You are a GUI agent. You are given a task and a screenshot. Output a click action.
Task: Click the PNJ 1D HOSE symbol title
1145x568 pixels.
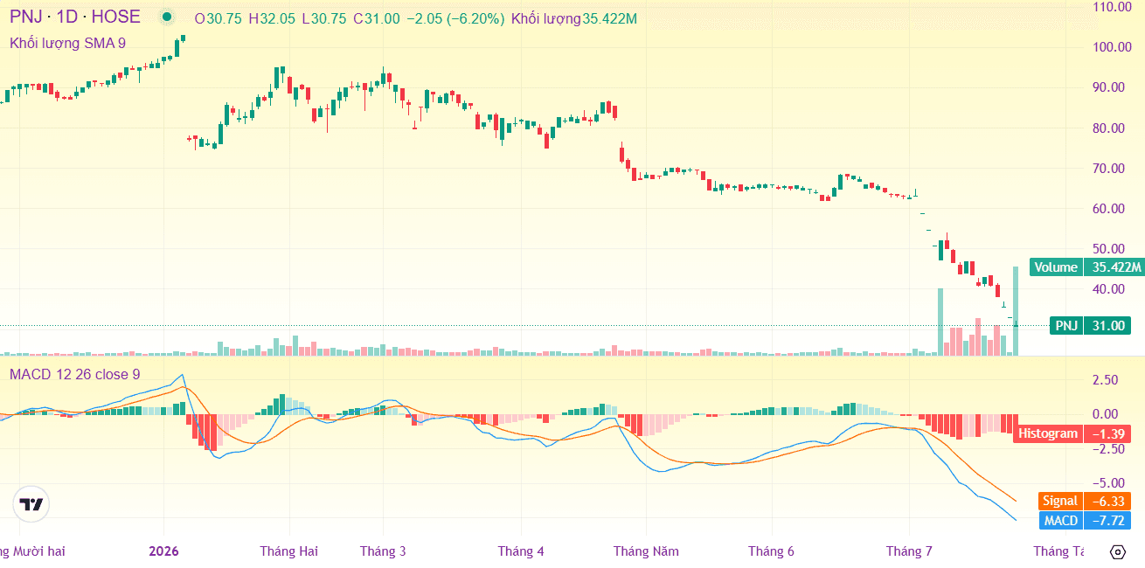(x=75, y=17)
